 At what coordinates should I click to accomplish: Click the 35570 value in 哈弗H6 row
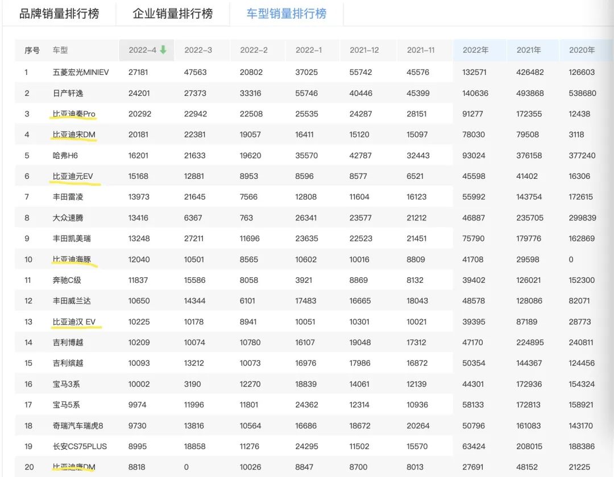coord(306,156)
